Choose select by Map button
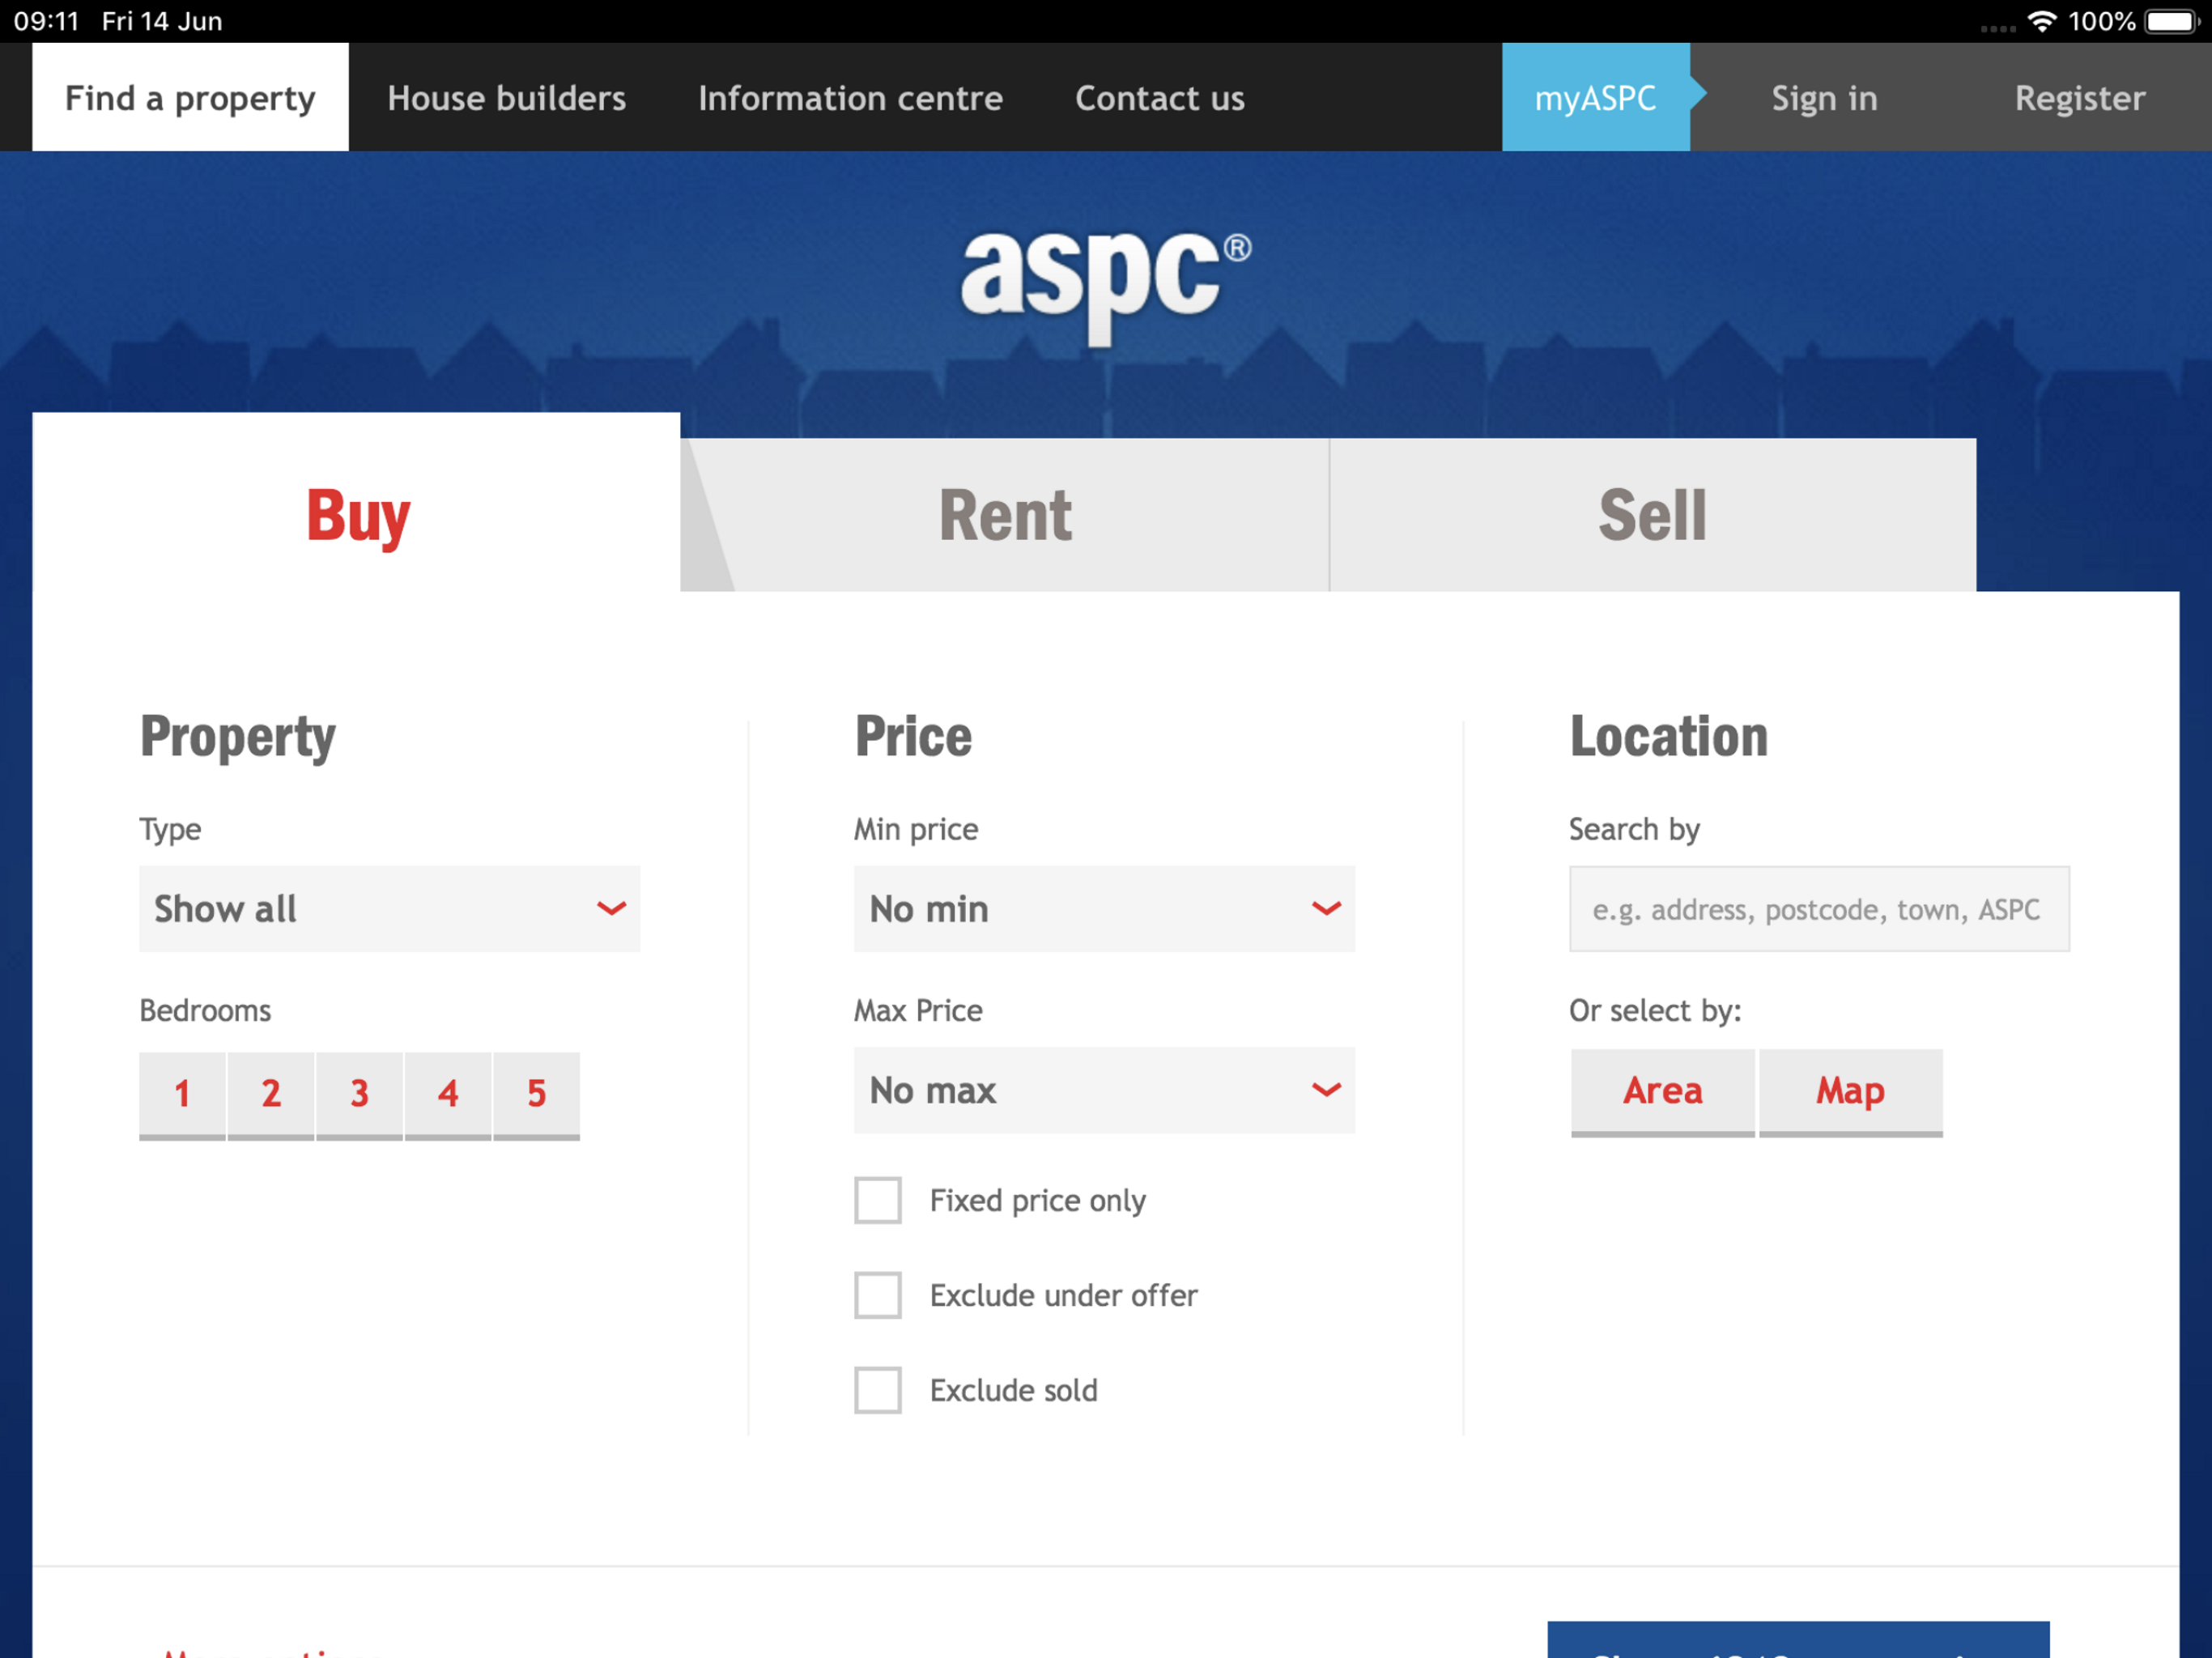Screen dimensions: 2212x1658 (x=1851, y=1092)
